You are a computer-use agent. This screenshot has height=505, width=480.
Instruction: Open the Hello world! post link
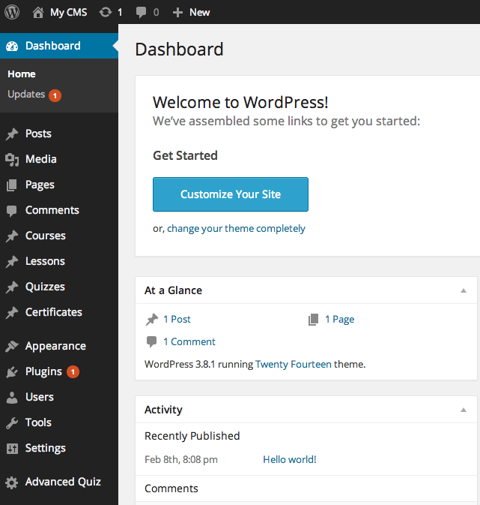[290, 459]
